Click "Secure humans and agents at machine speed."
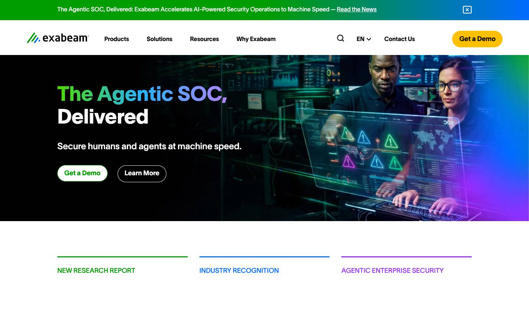Image resolution: width=529 pixels, height=330 pixels. pyautogui.click(x=150, y=146)
